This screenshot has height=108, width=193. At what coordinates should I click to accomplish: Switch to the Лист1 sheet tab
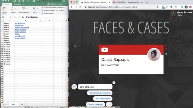(x=14, y=104)
